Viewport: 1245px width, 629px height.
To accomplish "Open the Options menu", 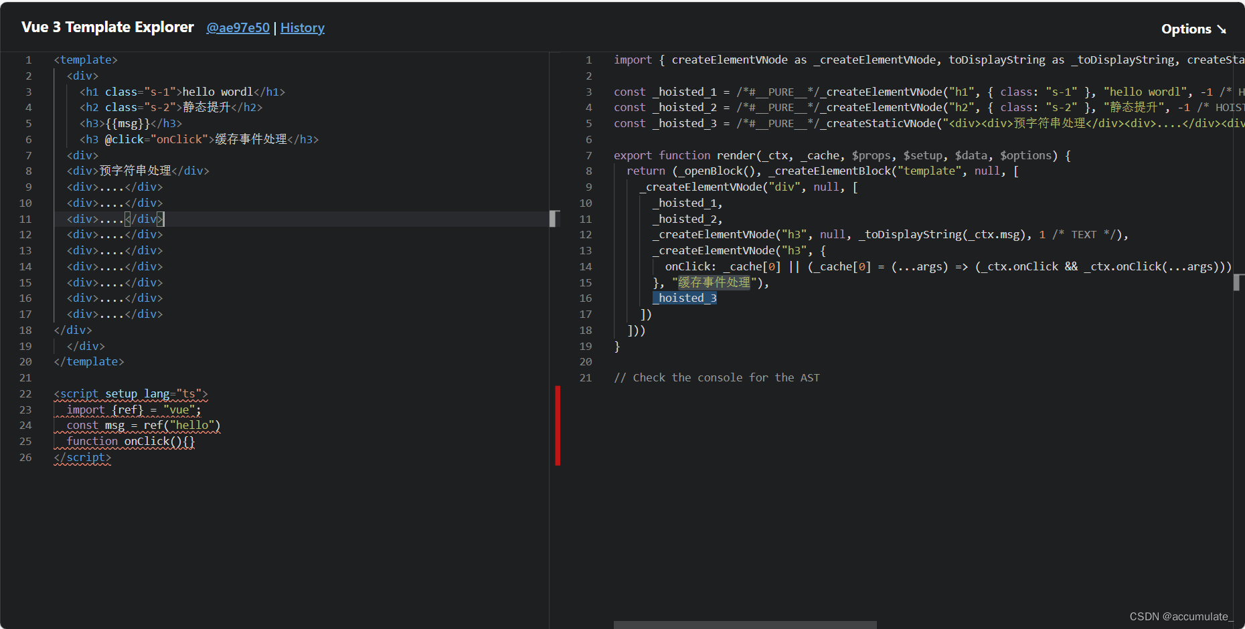I will [x=1193, y=29].
